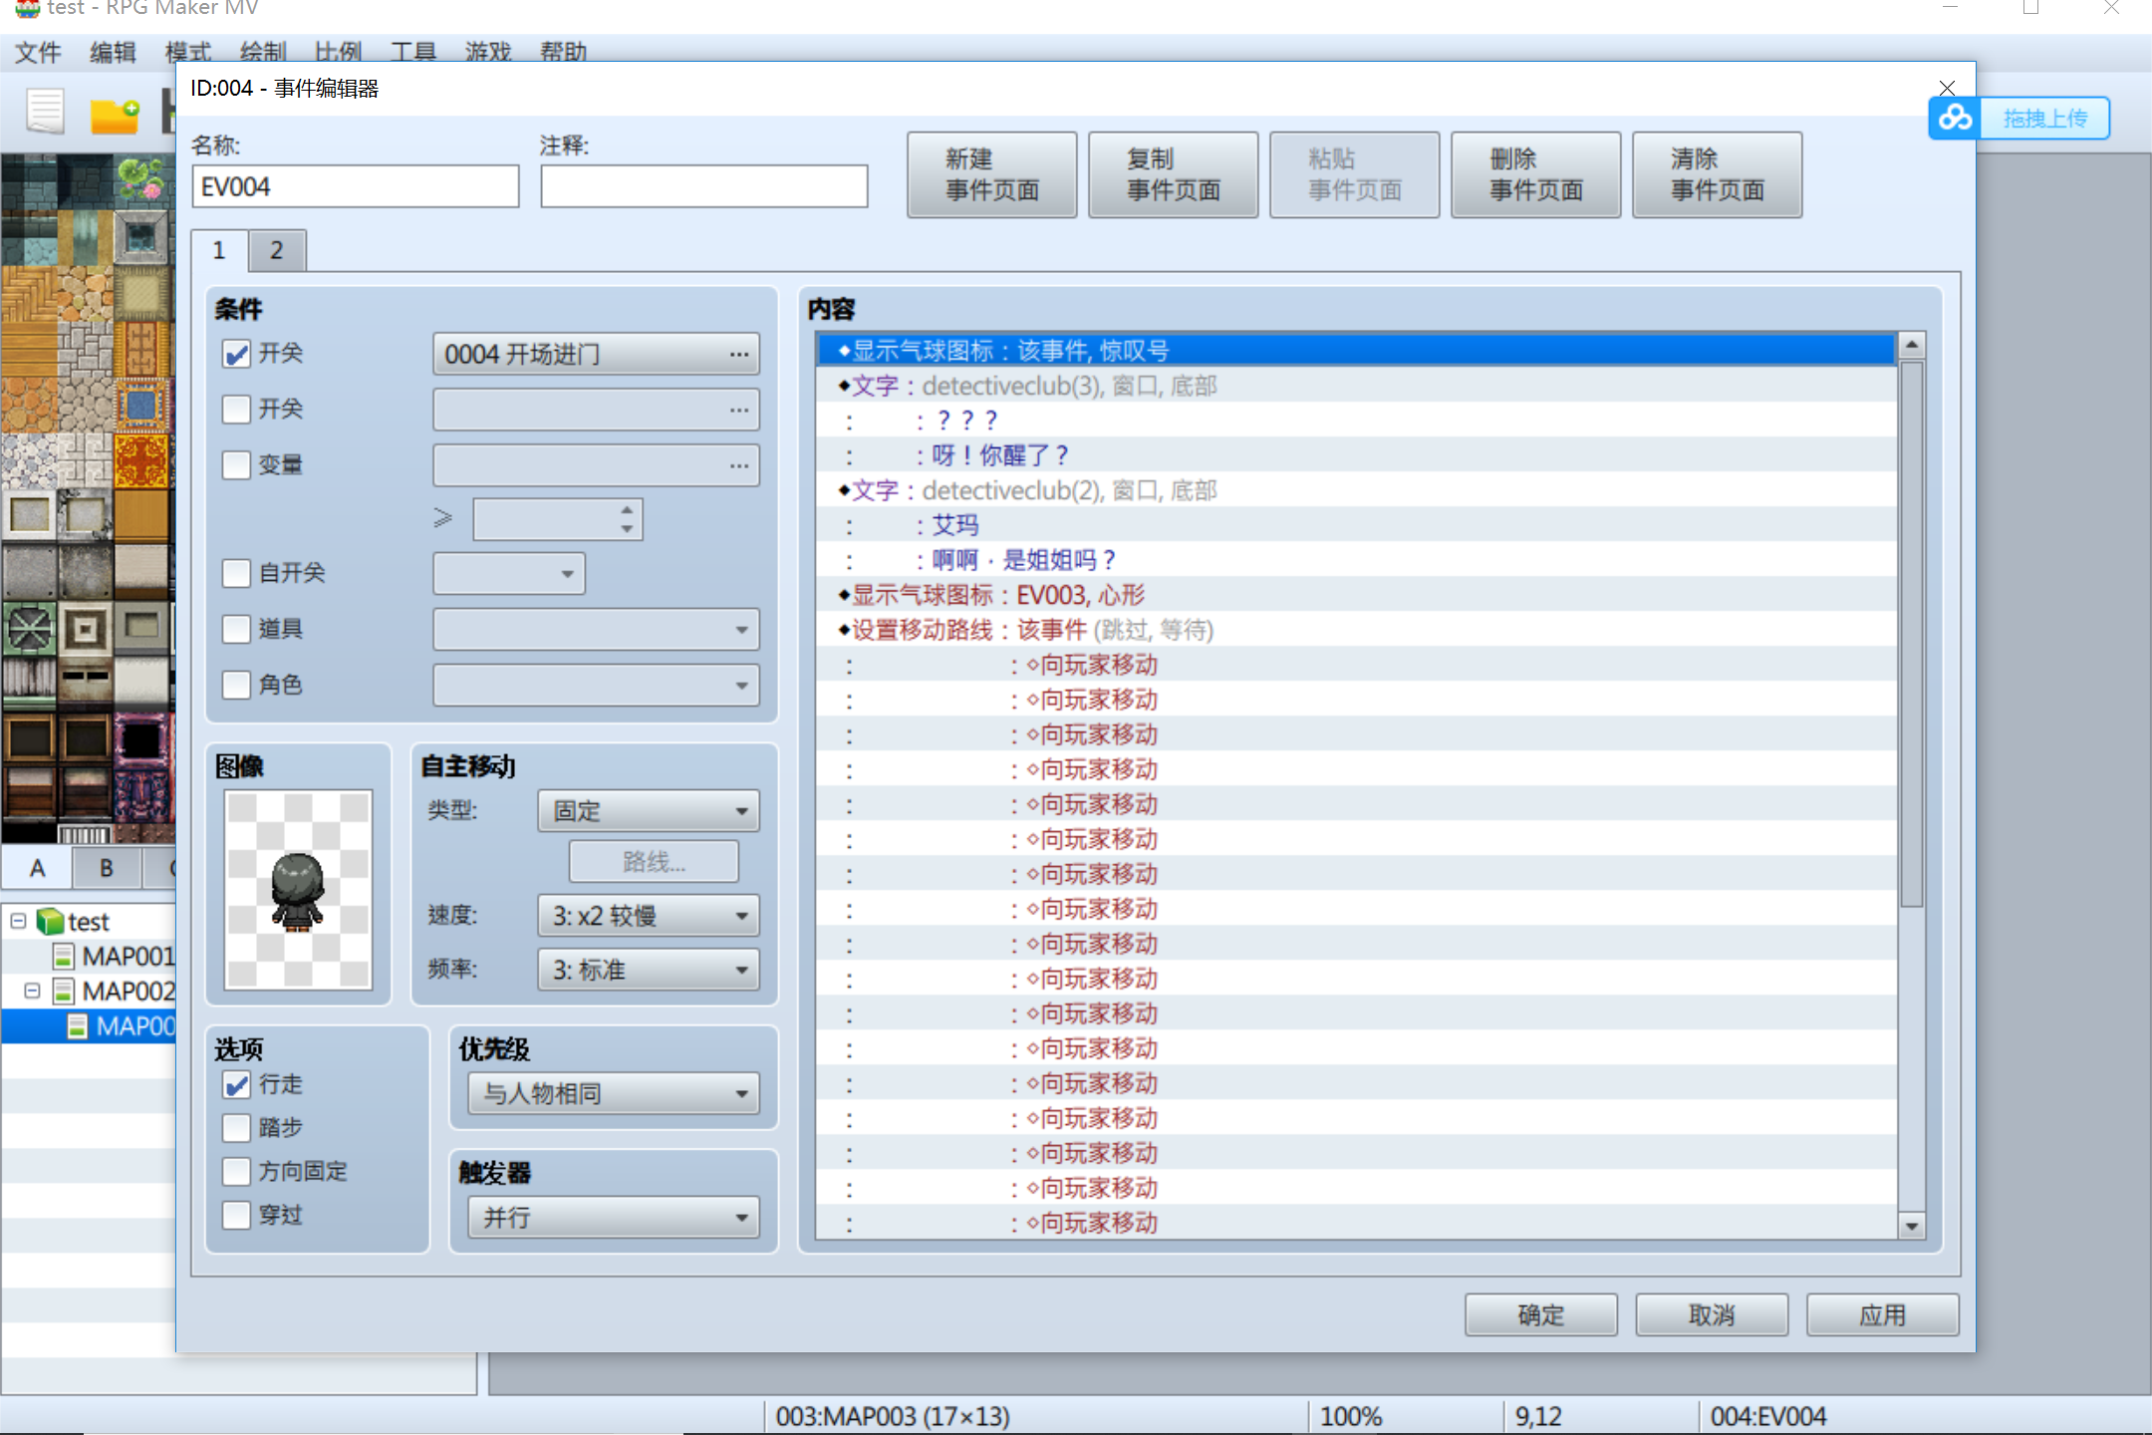Toggle the 行走 option checkbox

[236, 1084]
